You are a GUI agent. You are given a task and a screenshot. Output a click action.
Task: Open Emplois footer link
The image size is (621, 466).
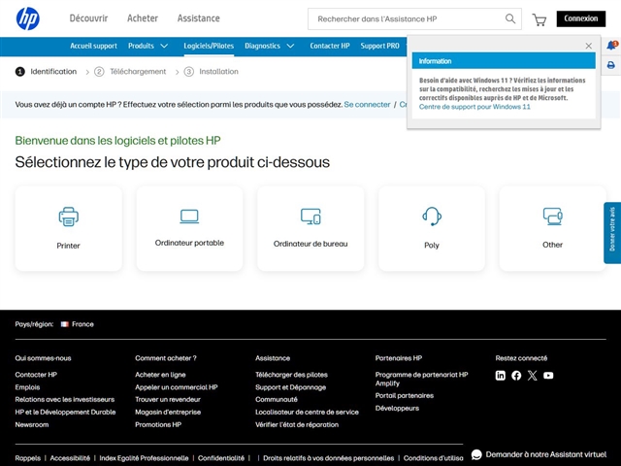tap(27, 387)
